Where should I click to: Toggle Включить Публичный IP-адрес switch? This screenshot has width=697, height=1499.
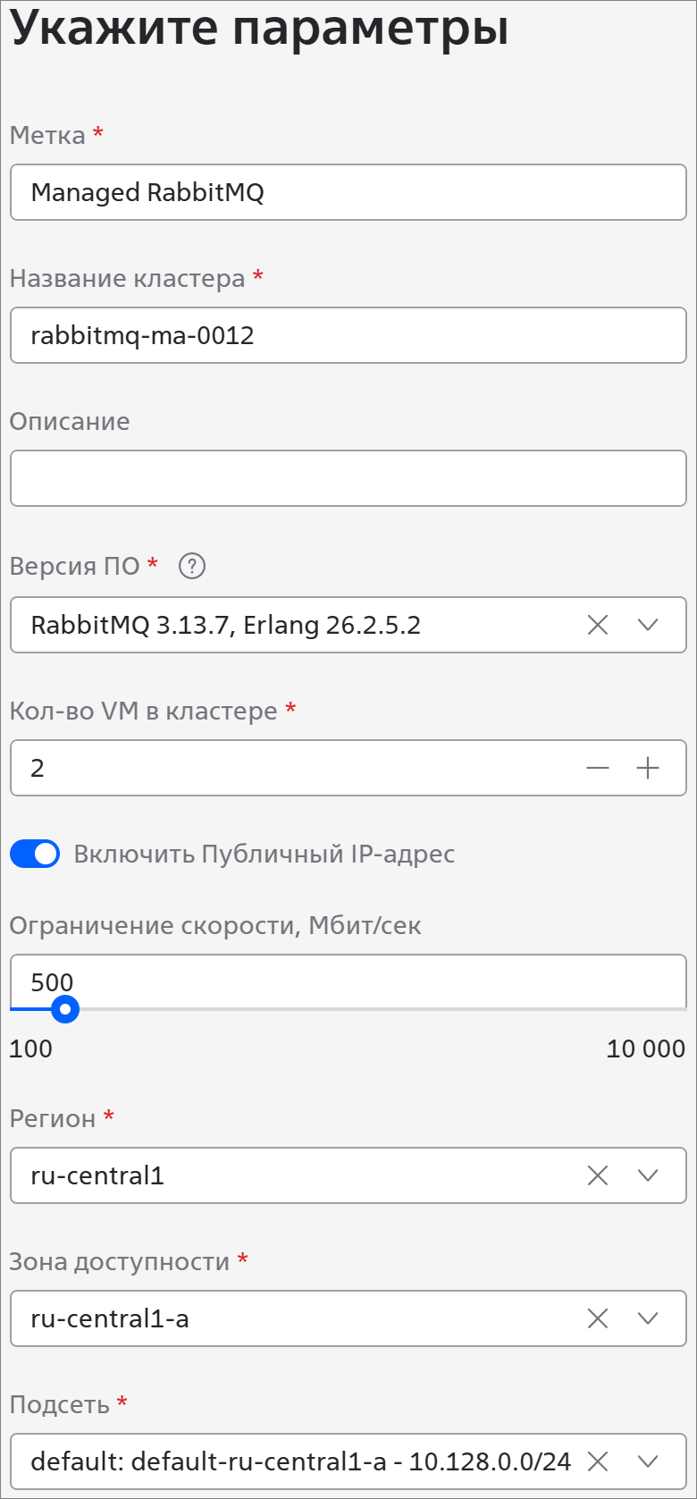[x=35, y=854]
